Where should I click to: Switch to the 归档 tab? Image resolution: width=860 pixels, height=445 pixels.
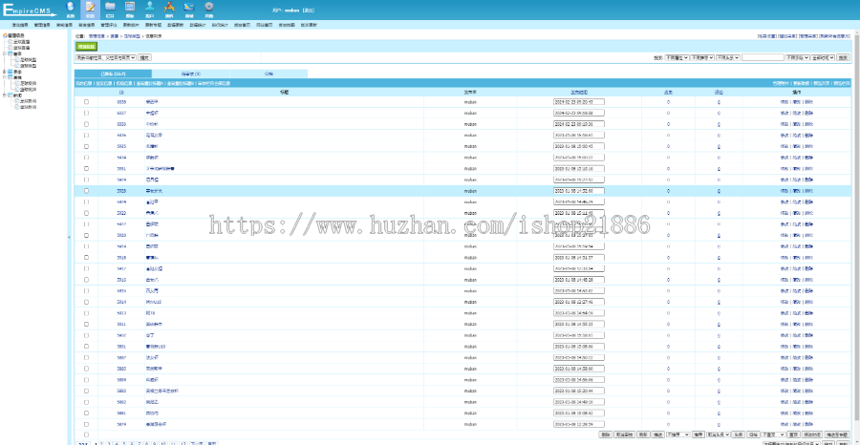(x=269, y=74)
